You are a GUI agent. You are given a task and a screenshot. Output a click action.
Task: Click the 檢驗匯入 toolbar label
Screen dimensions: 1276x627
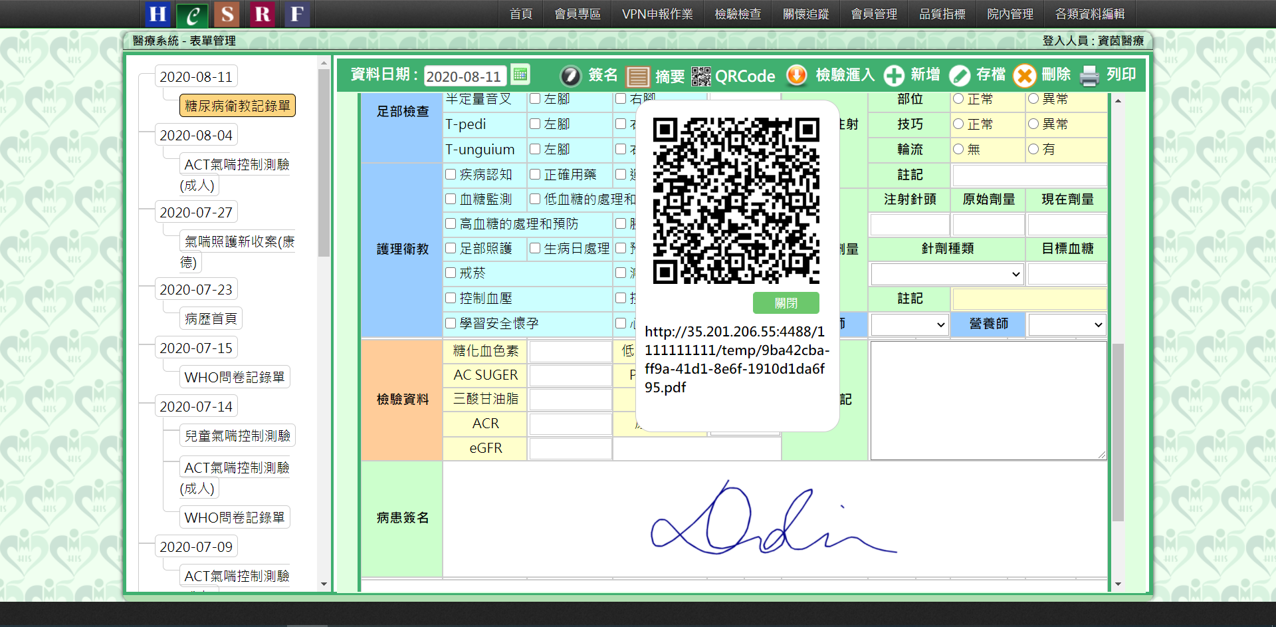845,75
